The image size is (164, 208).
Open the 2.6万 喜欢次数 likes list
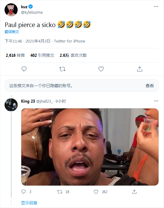coord(73,55)
